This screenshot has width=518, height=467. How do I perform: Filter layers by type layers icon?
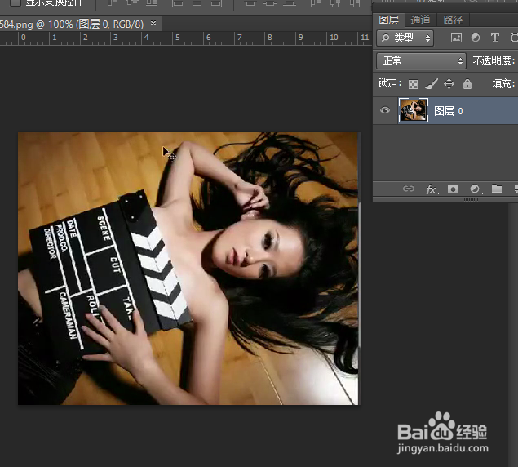coord(494,38)
